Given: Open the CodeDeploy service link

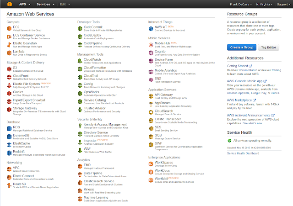Looking at the screenshot, I should pyautogui.click(x=92, y=35).
